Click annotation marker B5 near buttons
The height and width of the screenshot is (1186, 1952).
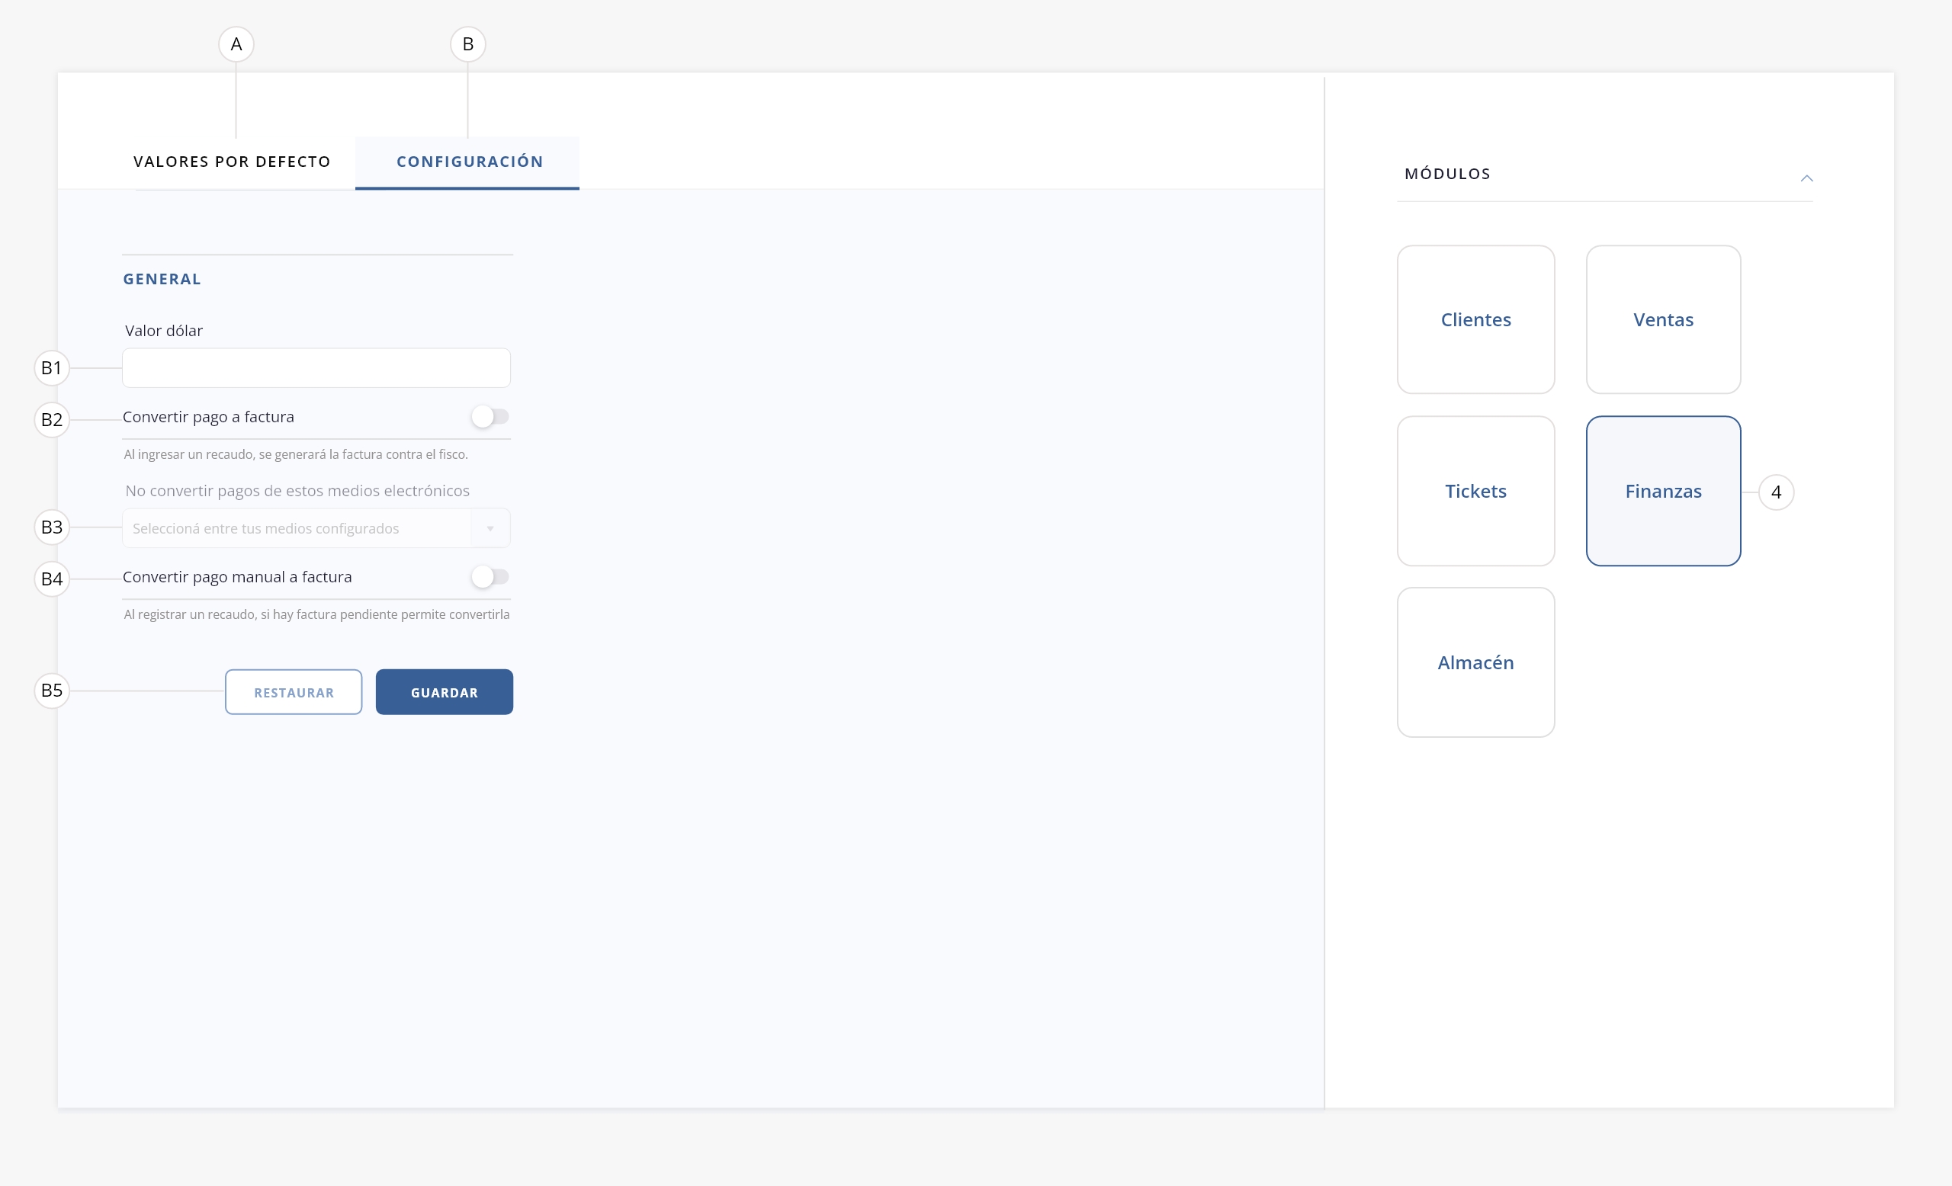tap(52, 691)
